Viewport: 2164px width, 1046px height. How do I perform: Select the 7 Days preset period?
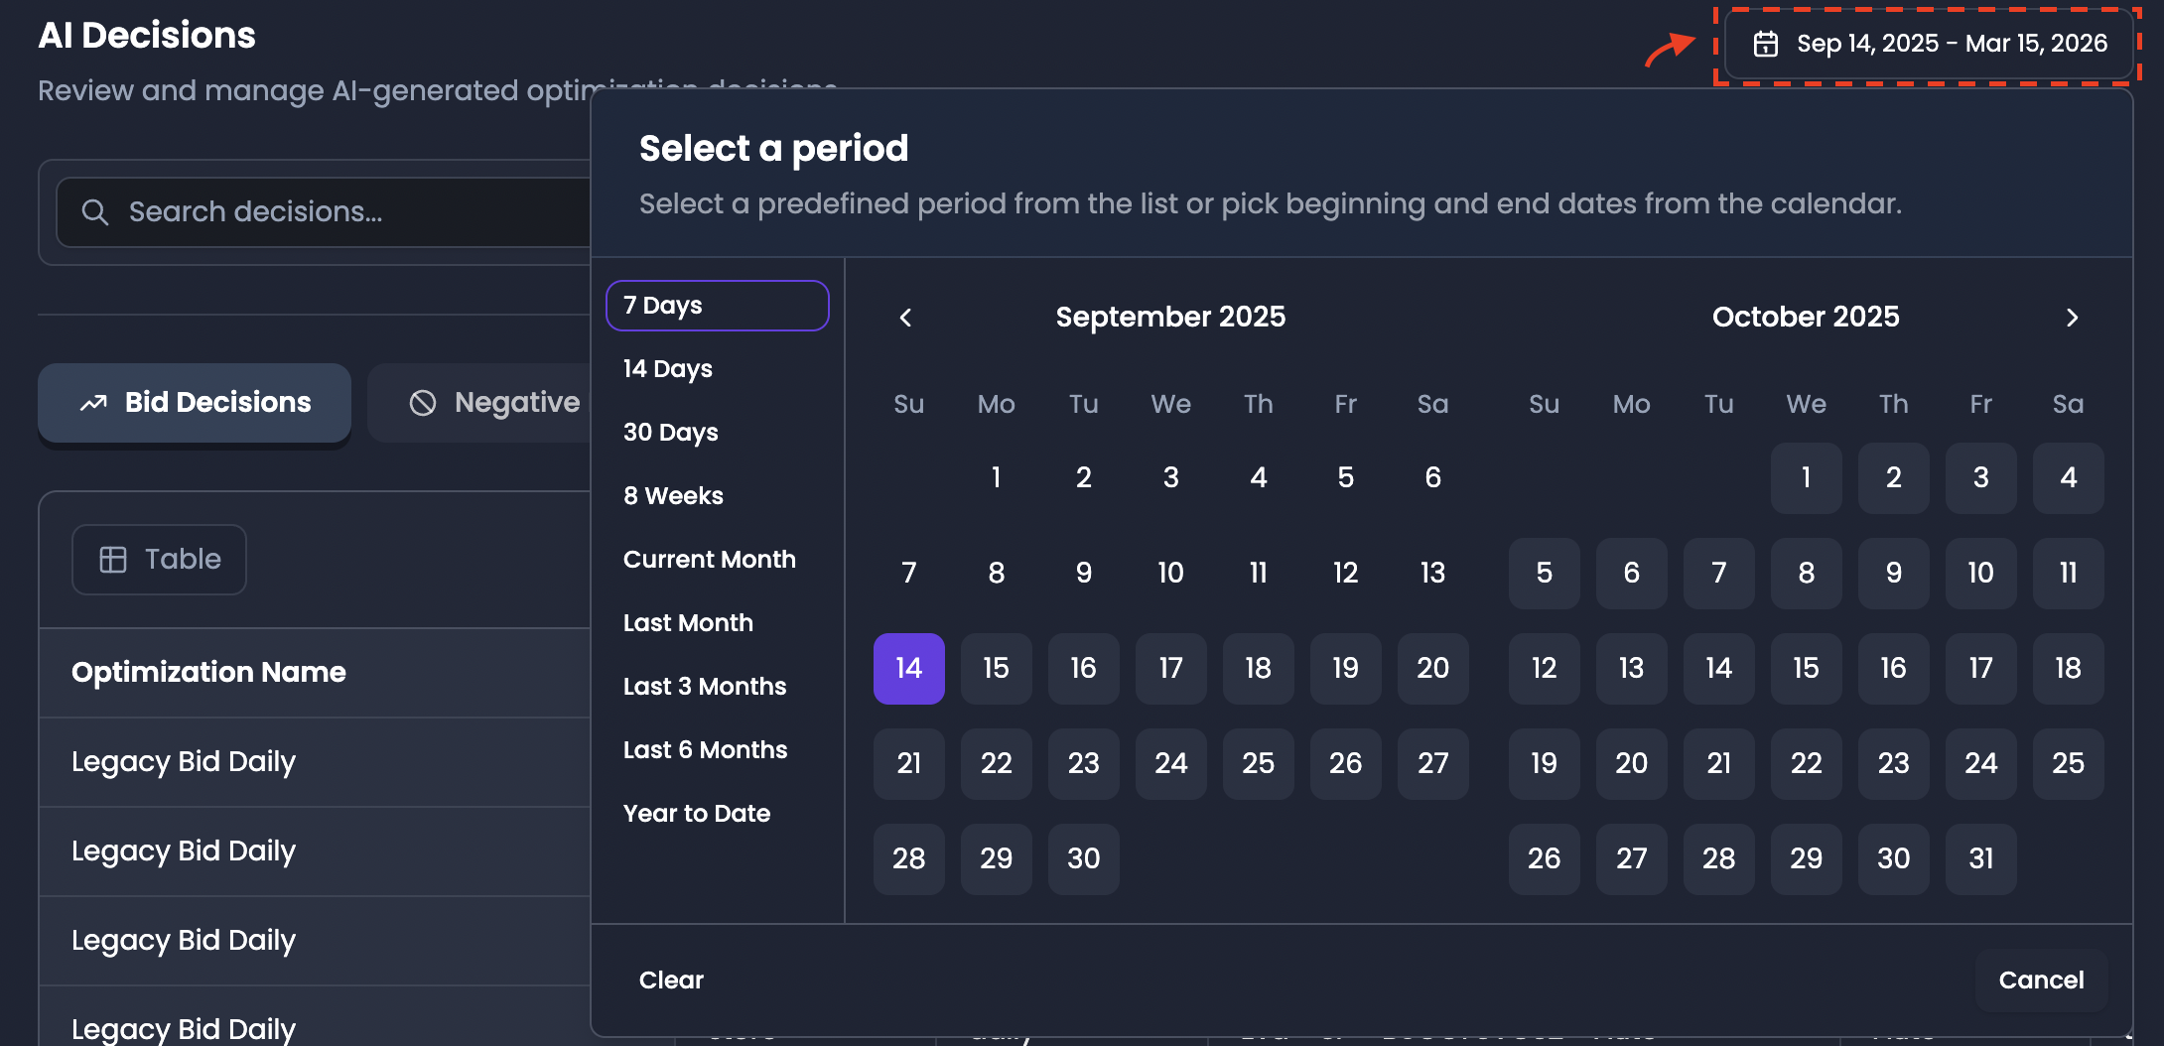(x=718, y=306)
